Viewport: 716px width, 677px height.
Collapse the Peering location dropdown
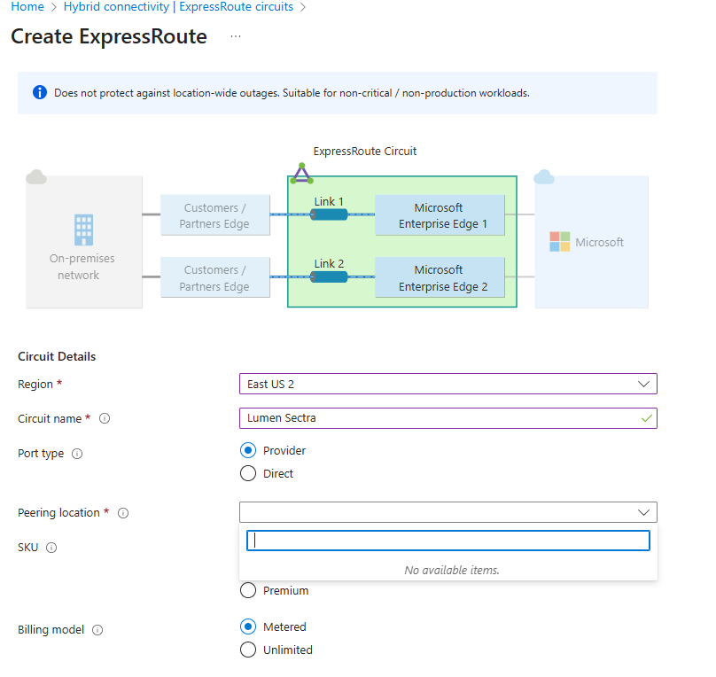click(x=448, y=512)
